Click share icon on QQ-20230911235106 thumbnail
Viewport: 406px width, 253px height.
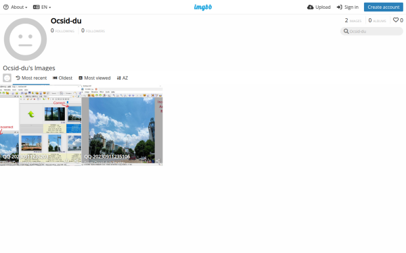[158, 161]
